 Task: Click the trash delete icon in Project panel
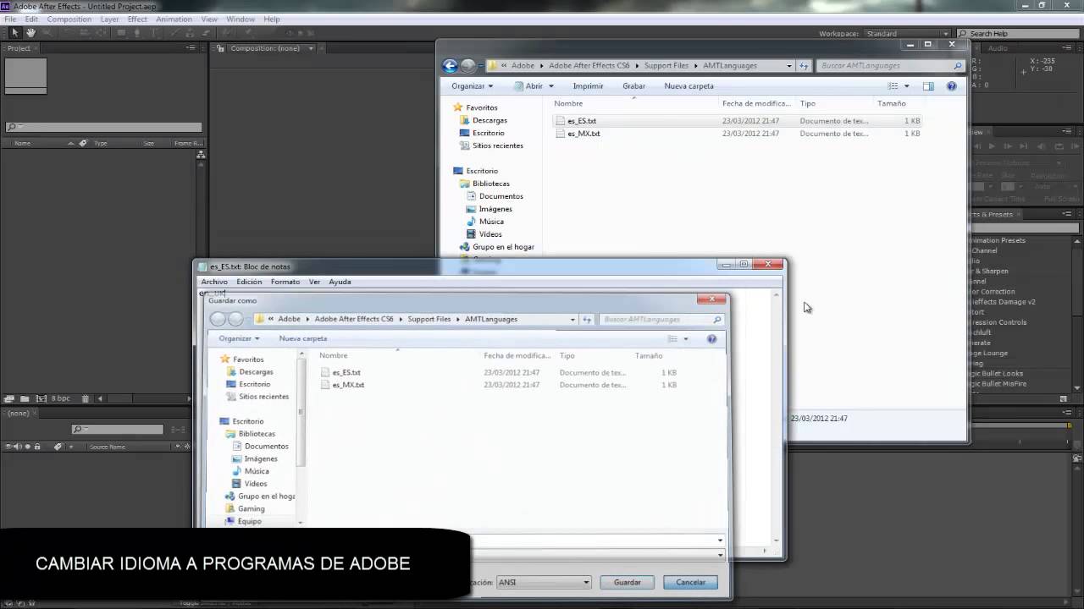point(86,398)
